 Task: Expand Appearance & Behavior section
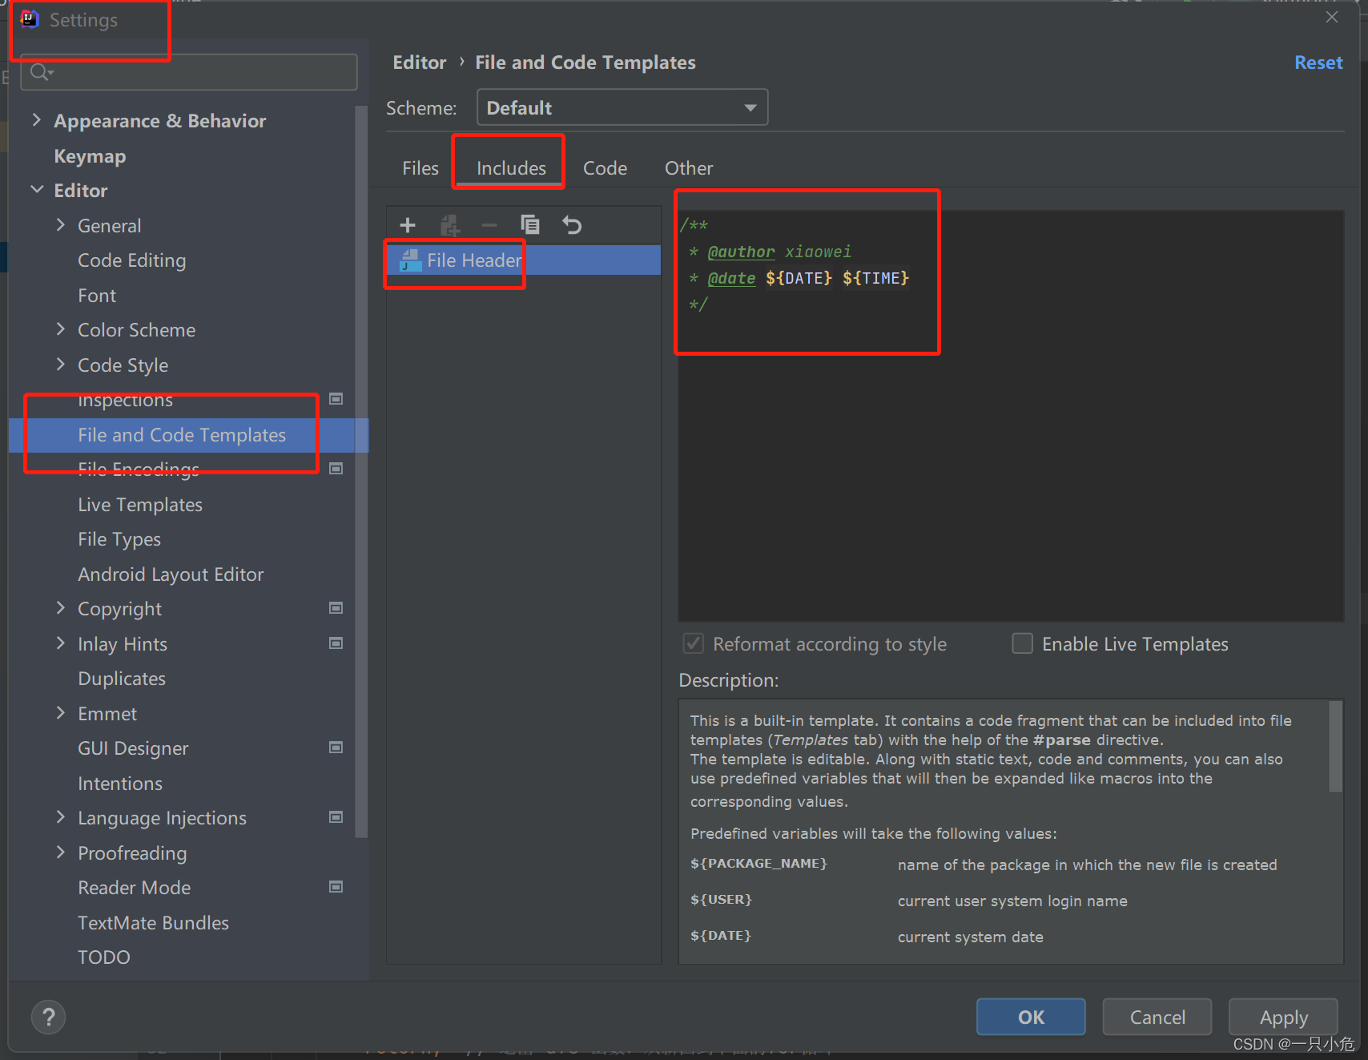(x=36, y=120)
